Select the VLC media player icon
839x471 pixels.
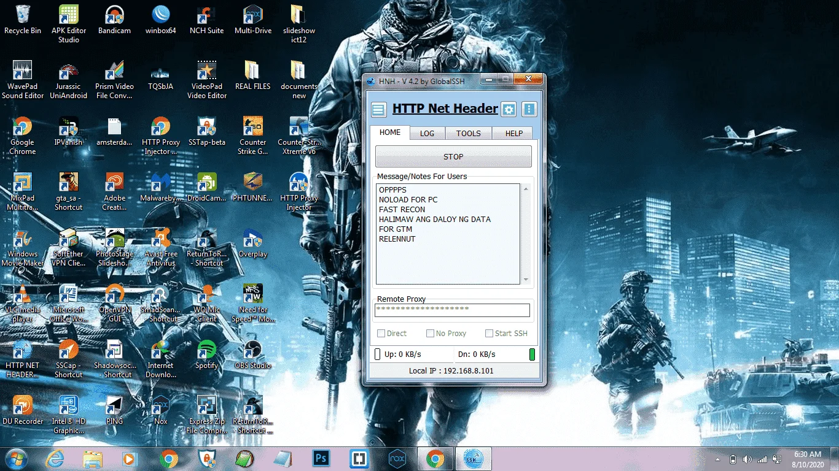coord(23,303)
